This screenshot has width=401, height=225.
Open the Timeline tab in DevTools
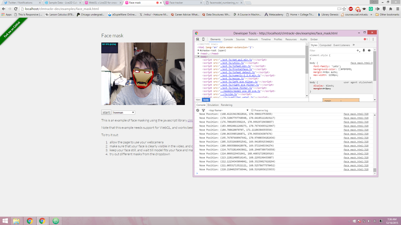[x=266, y=39]
